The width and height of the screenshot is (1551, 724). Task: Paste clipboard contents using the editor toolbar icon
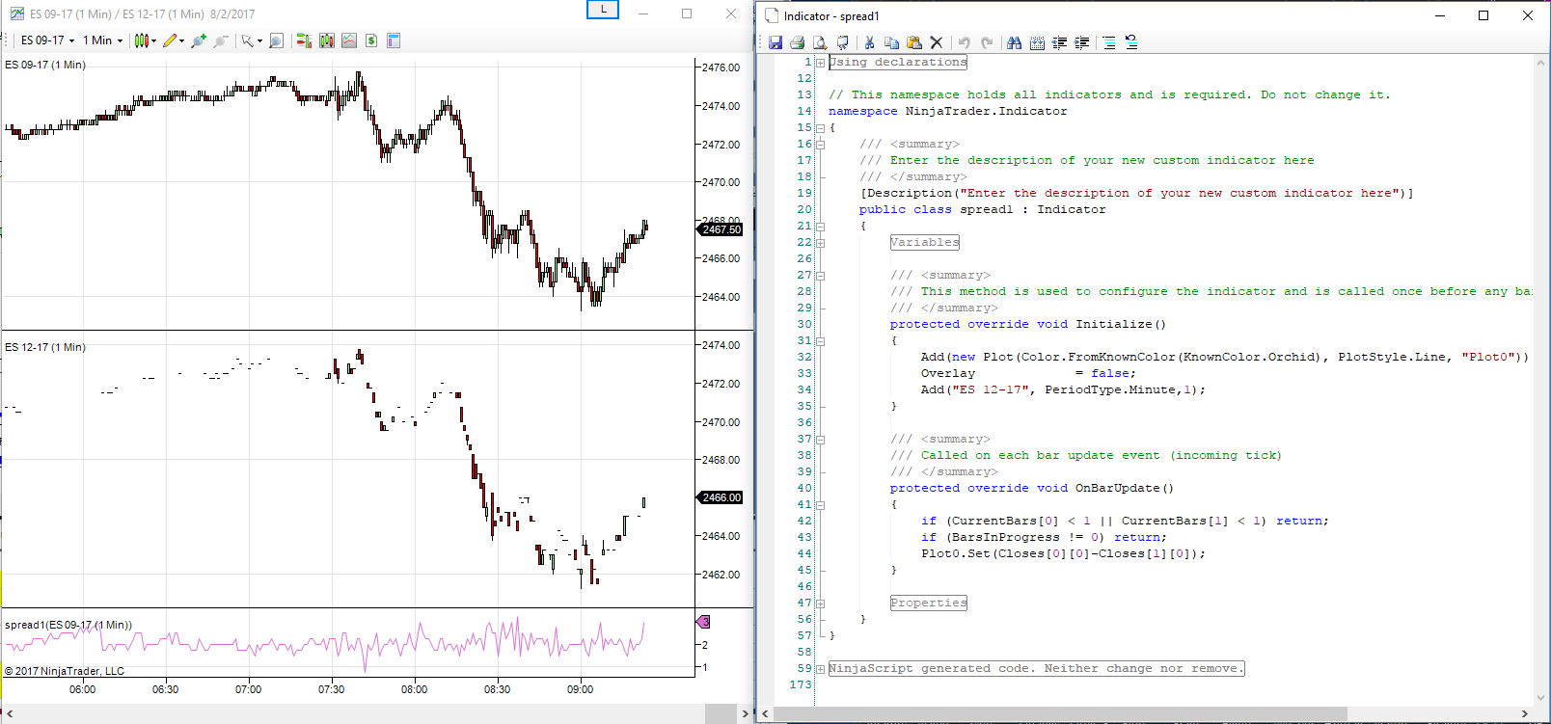pyautogui.click(x=913, y=42)
